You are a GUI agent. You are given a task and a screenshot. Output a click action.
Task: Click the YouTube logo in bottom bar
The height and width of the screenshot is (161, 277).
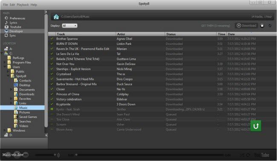click(x=262, y=155)
